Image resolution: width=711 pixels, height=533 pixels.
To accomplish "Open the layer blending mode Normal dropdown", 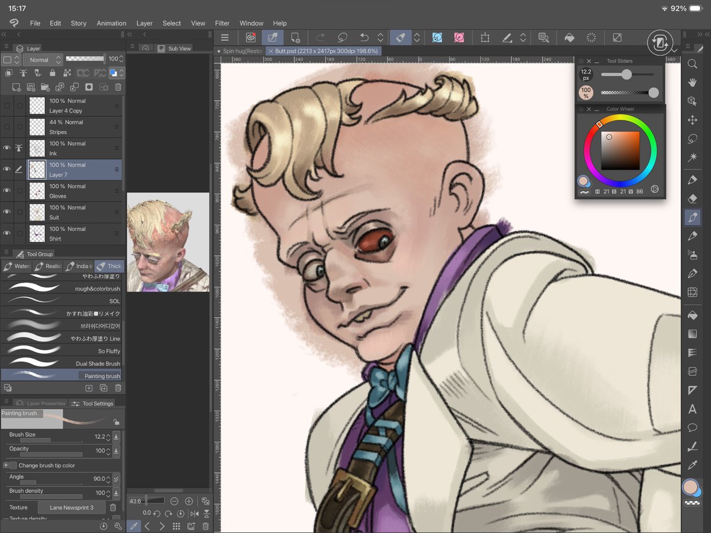I will (43, 60).
